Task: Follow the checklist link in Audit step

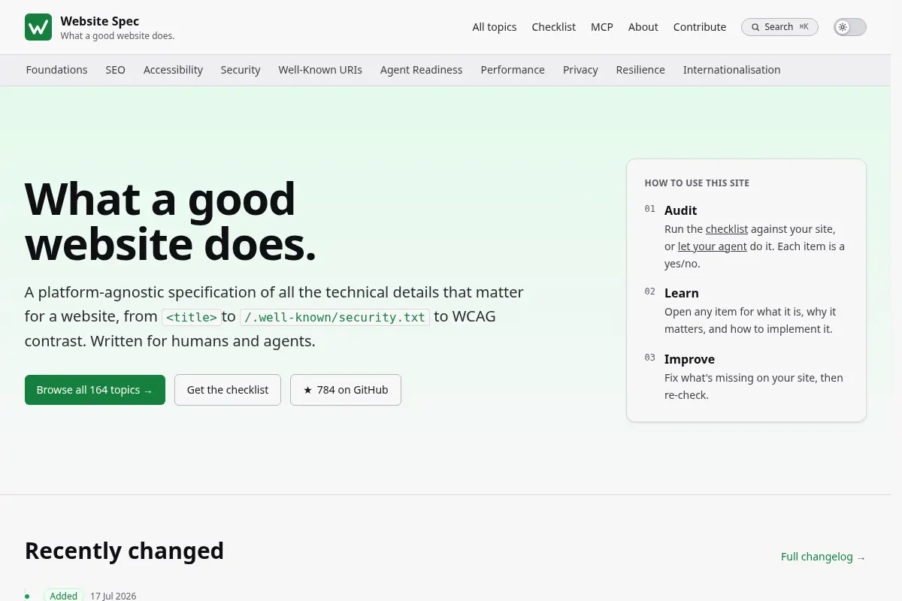Action: tap(727, 229)
